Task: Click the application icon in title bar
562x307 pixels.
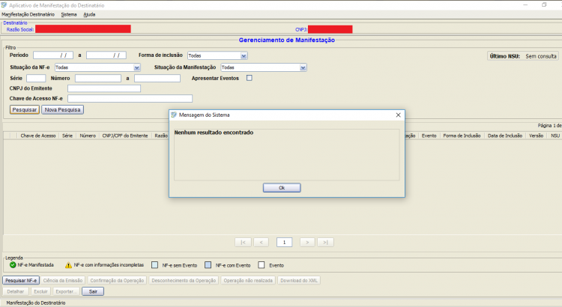Action: [x=4, y=5]
